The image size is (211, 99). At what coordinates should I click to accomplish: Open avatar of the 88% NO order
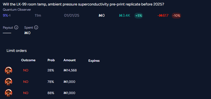(x=8, y=93)
